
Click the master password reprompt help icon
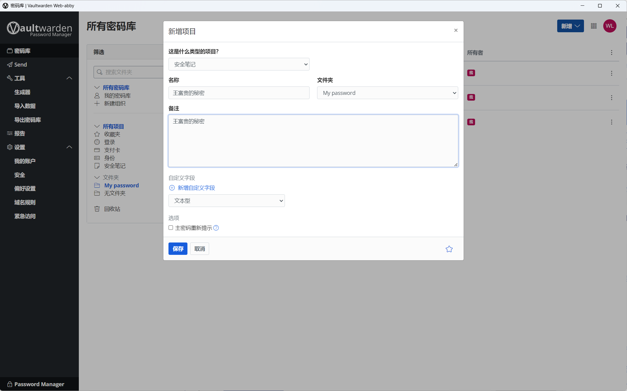click(x=216, y=228)
